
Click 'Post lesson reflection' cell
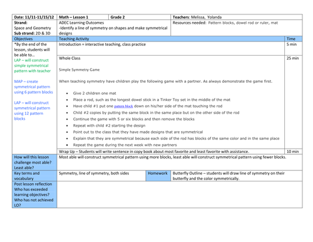click(x=34, y=194)
